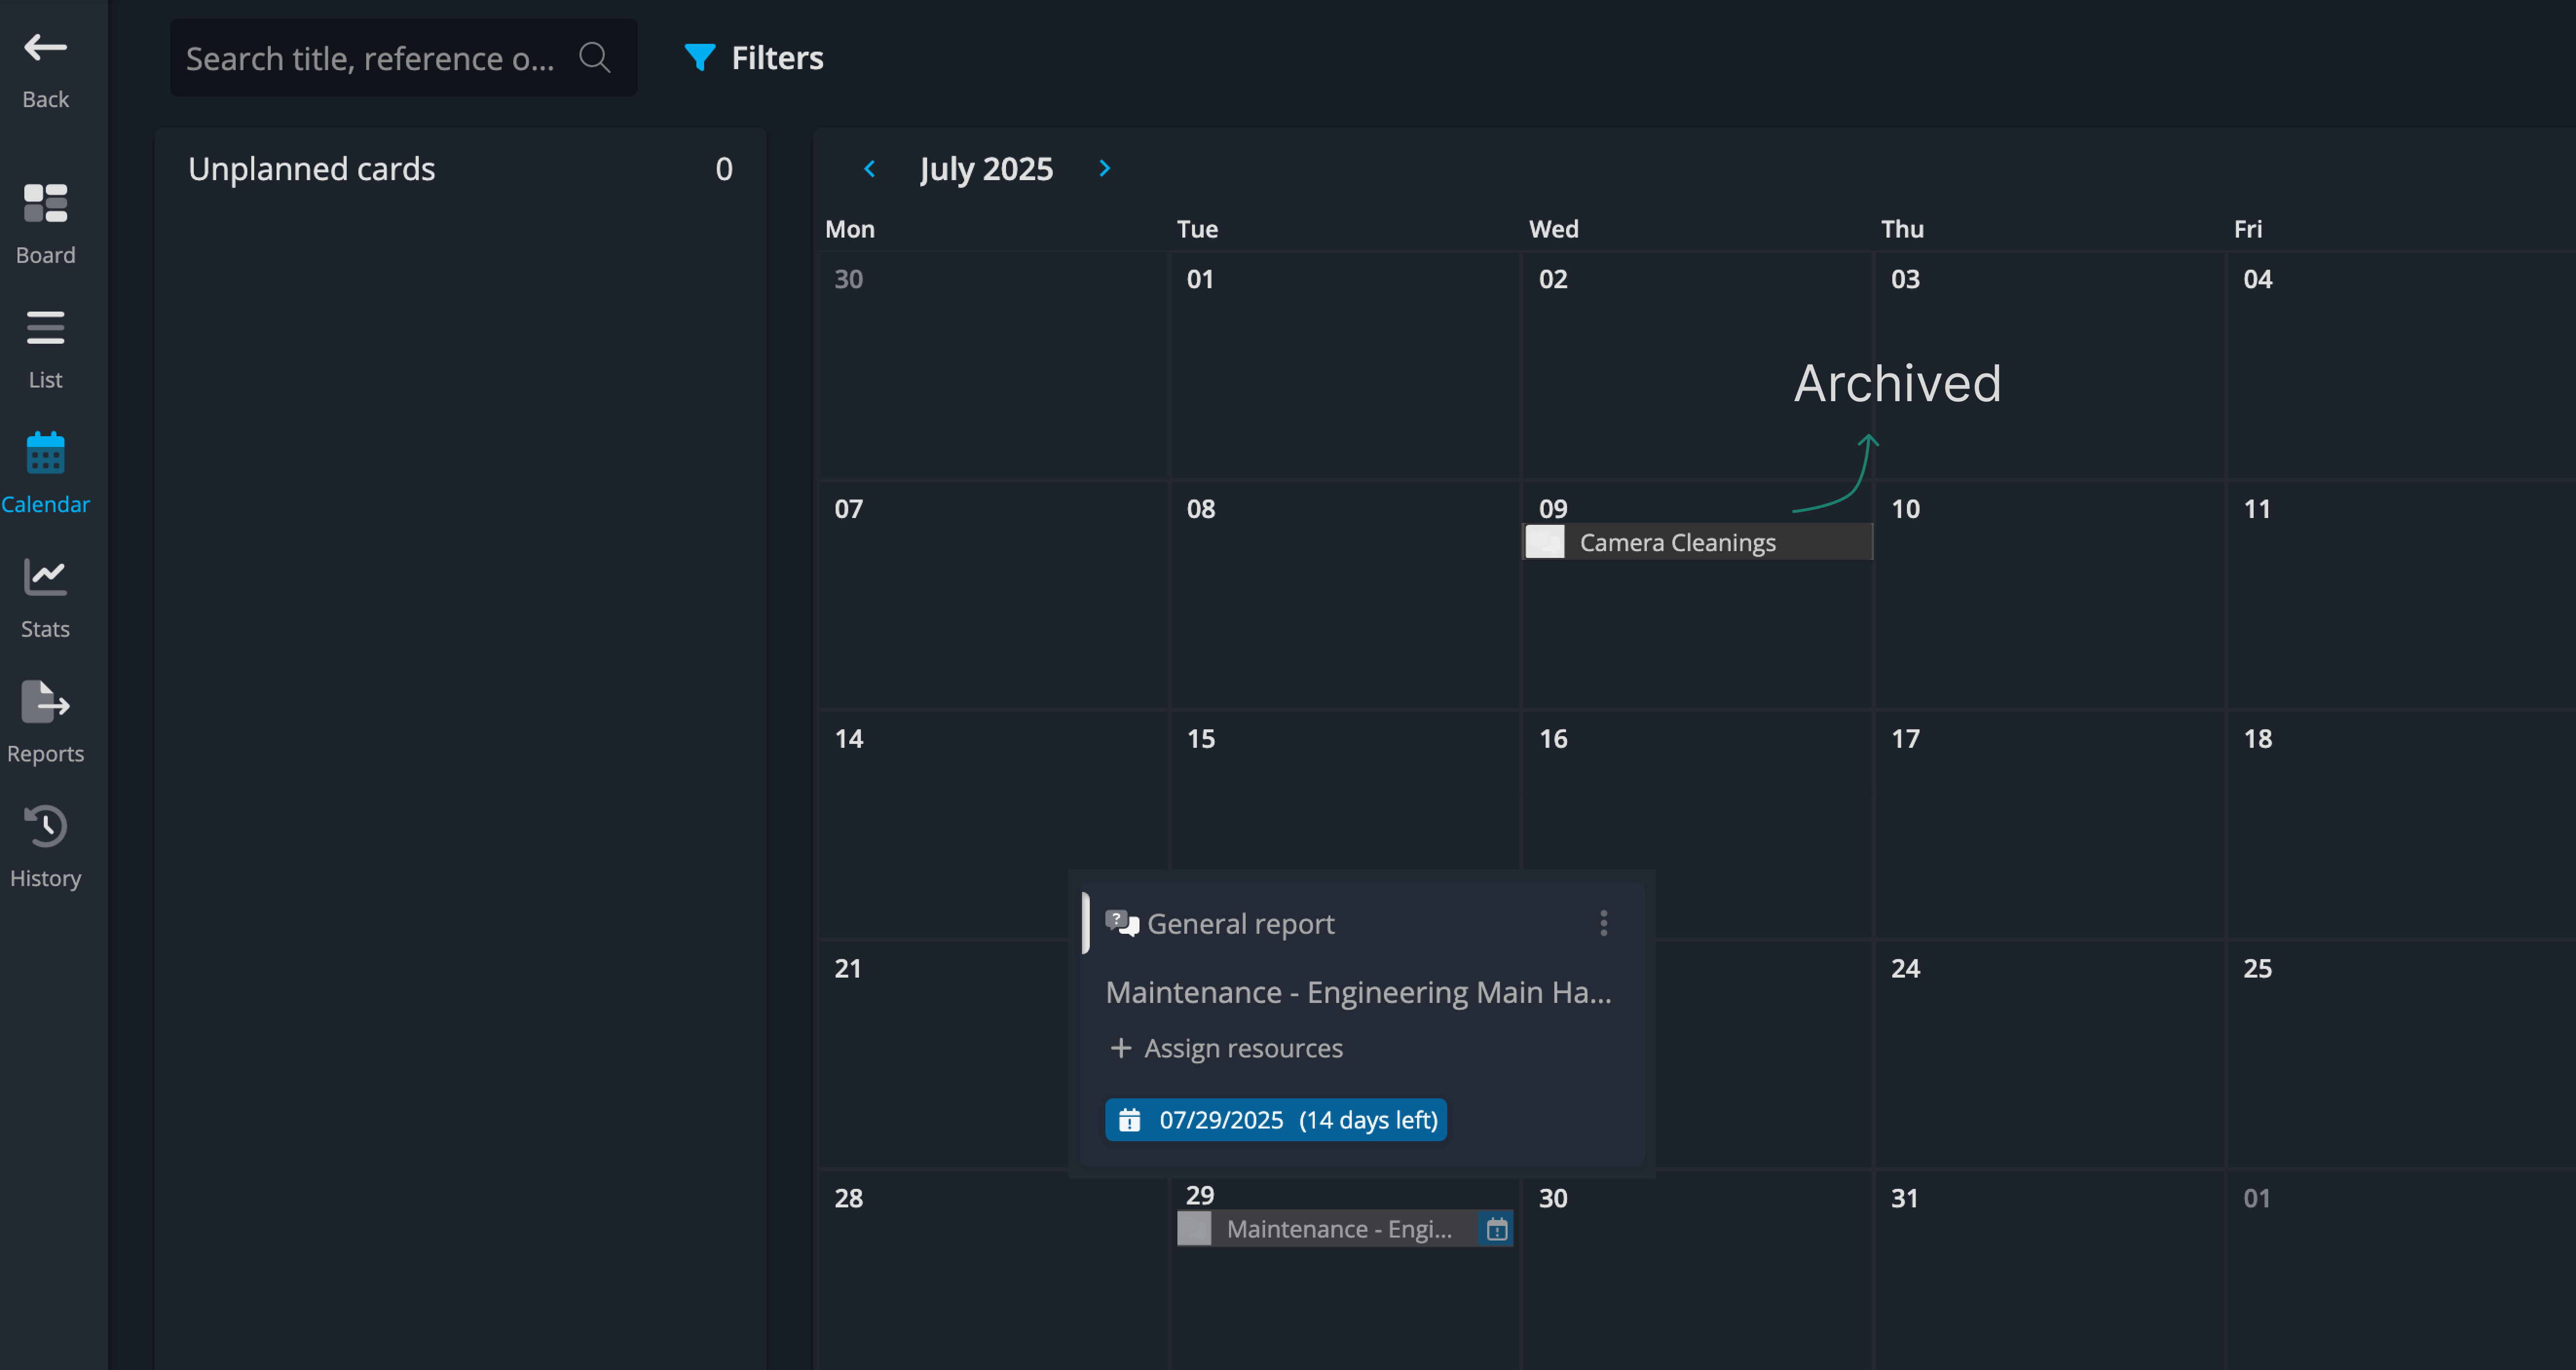Open the Filters panel
The image size is (2576, 1370).
click(x=753, y=57)
